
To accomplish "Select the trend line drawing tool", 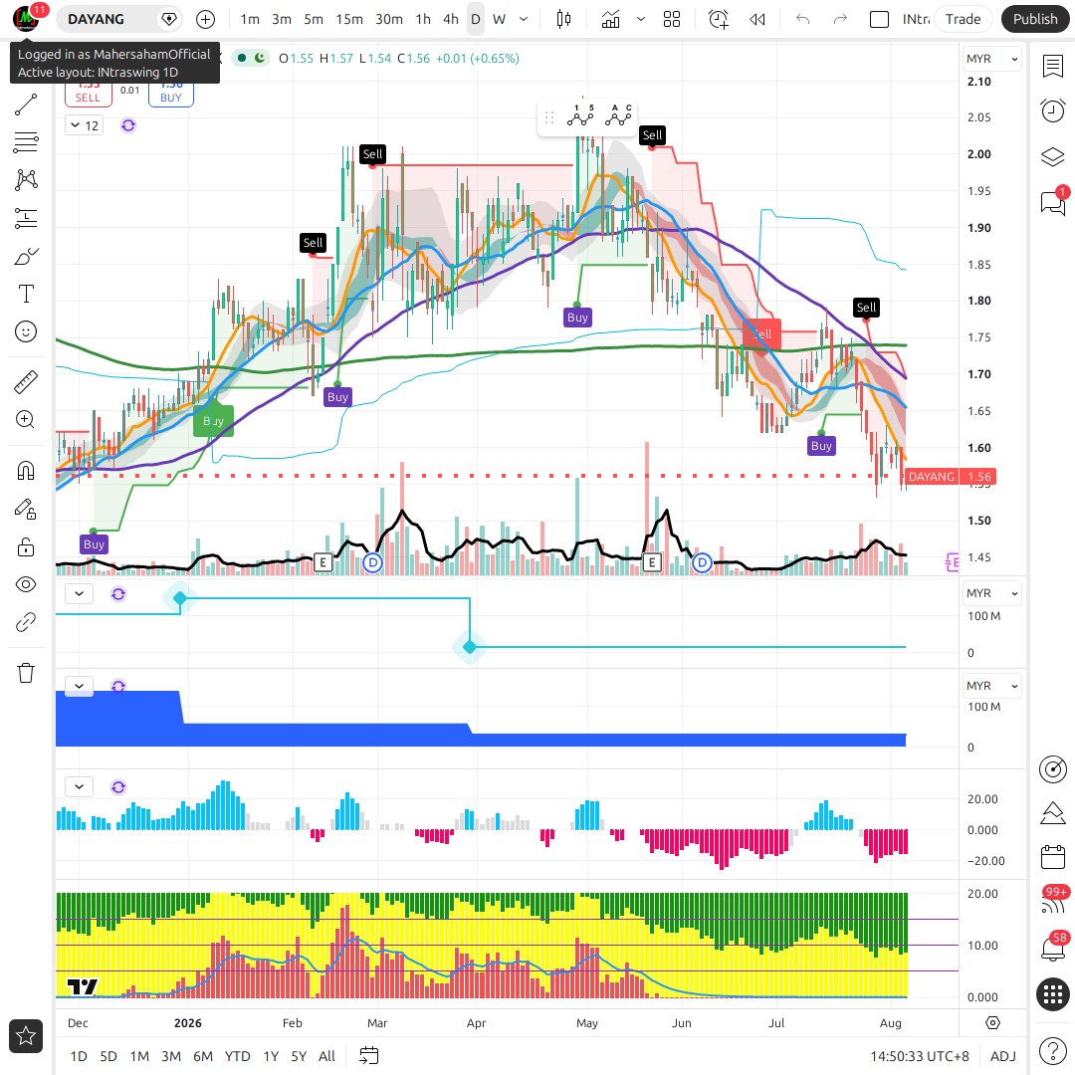I will 26,105.
